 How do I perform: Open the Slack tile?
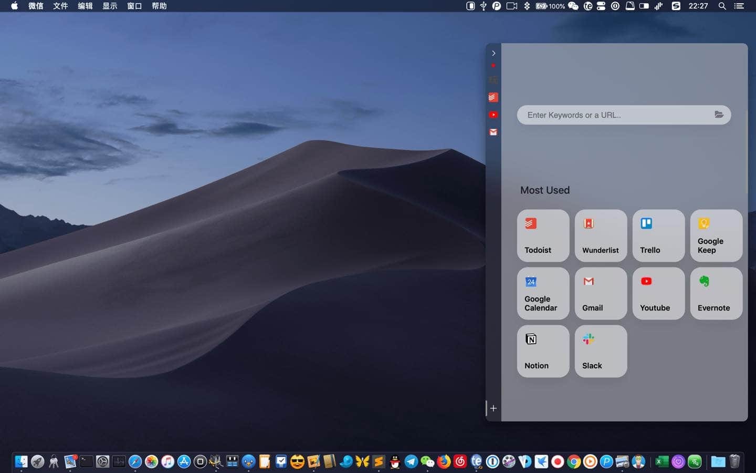point(601,351)
